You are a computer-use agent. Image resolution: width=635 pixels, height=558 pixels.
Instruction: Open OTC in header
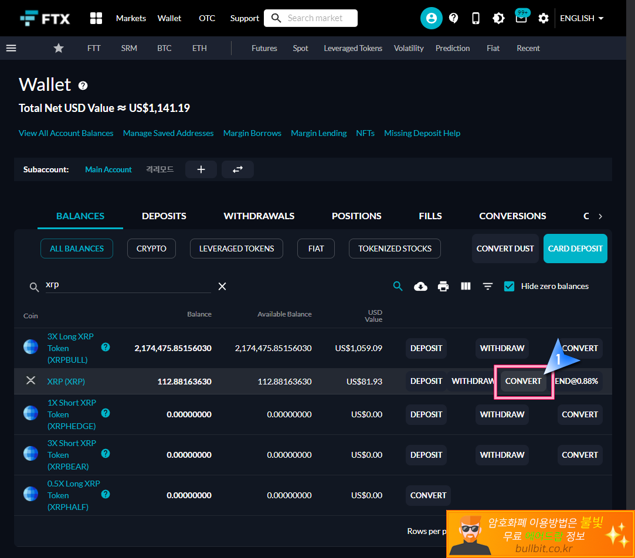[207, 18]
